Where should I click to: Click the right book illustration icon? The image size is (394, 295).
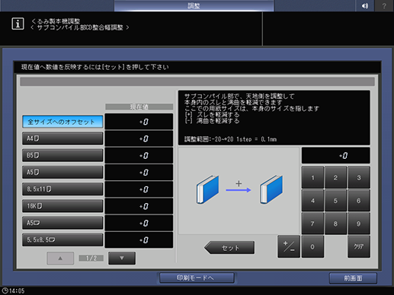[x=271, y=189]
